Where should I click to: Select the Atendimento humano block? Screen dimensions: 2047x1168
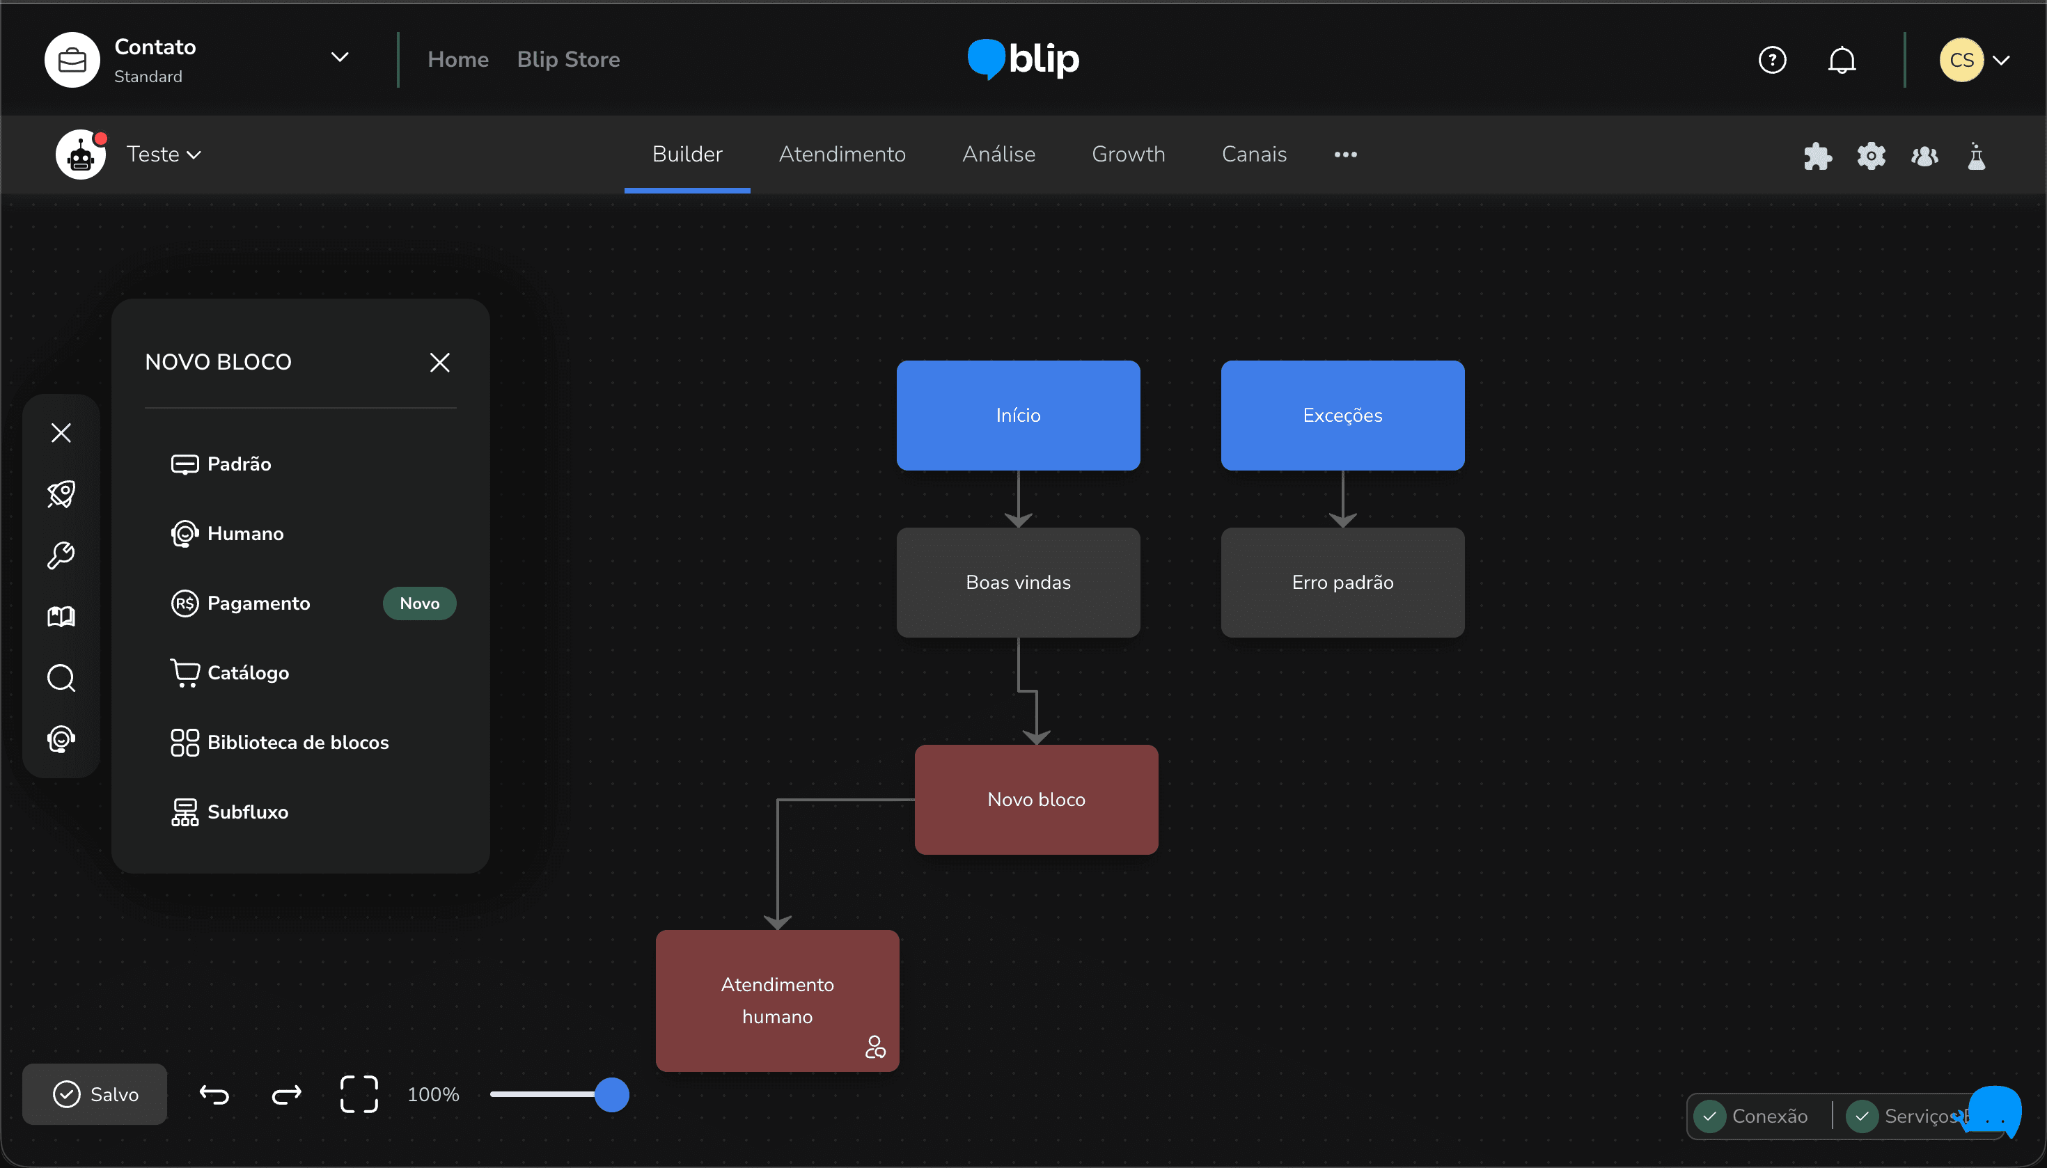coord(777,1001)
